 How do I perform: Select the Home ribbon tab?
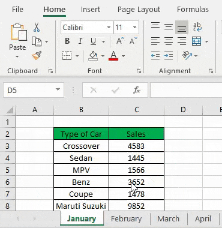pyautogui.click(x=55, y=10)
